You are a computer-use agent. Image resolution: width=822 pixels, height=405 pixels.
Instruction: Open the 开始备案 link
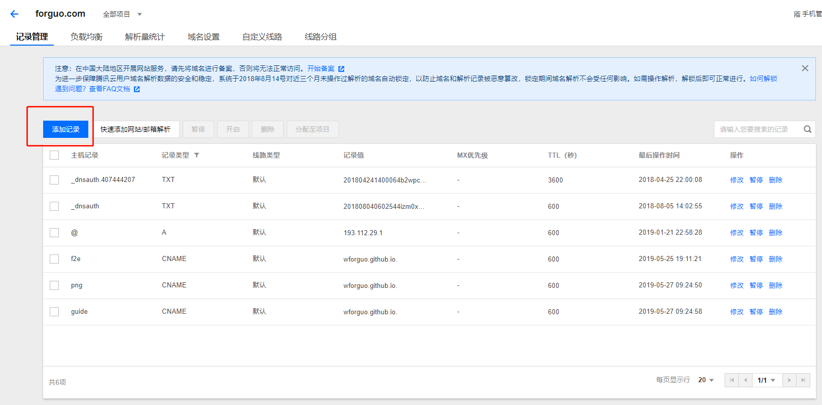(321, 68)
